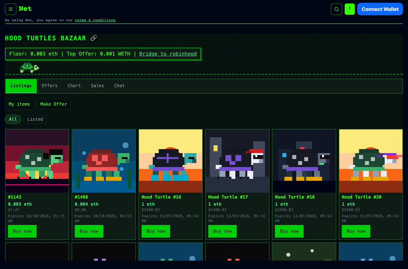The height and width of the screenshot is (269, 408).
Task: Buy now turtle #1143
Action: pos(22,231)
